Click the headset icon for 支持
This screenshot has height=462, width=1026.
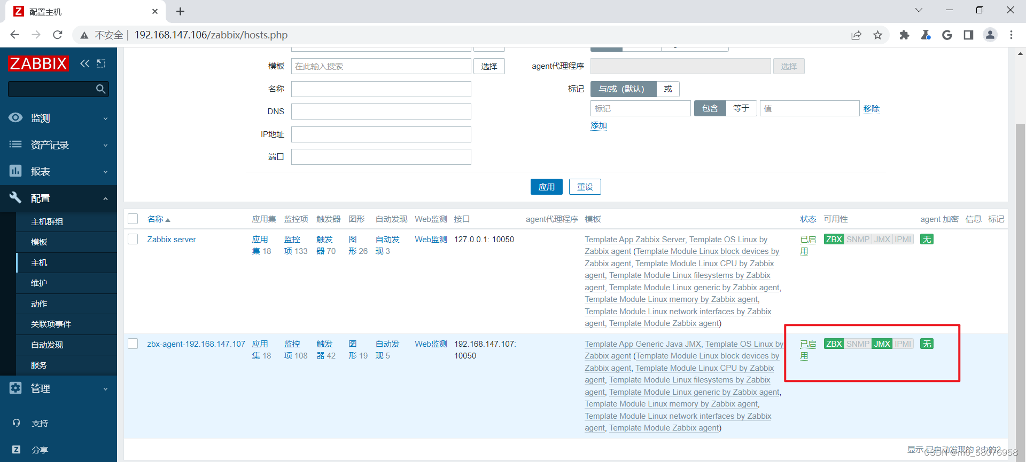click(16, 423)
